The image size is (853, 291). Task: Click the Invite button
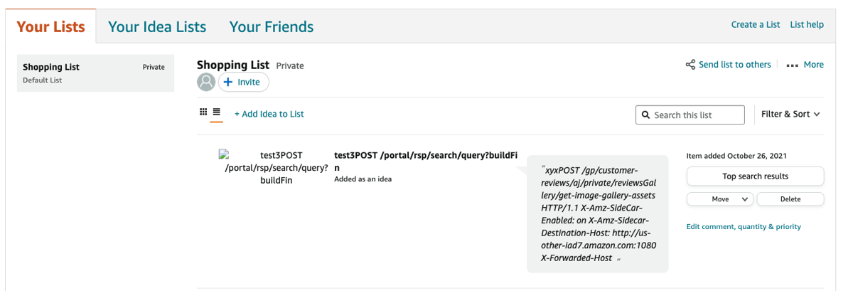(x=243, y=82)
